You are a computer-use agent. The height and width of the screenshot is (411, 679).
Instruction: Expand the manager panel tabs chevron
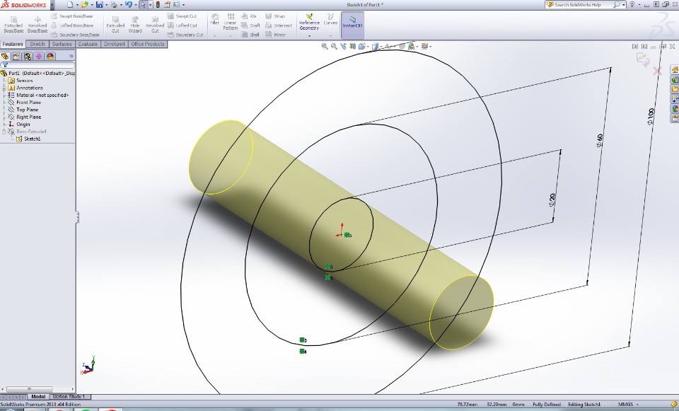point(71,56)
